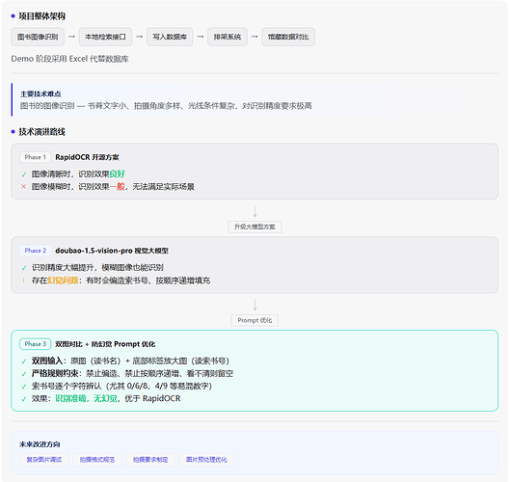The height and width of the screenshot is (482, 510).
Task: Click the doubao-1.5-vision-pro 视觉大模型 title
Action: point(112,251)
